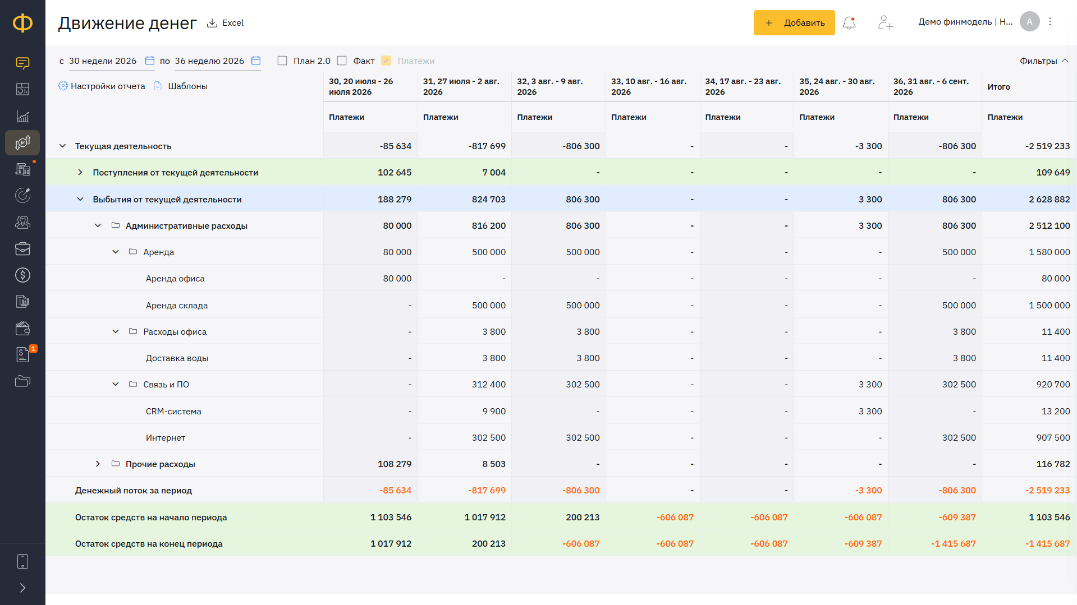1077x605 pixels.
Task: Click the 920 700 Связь и ПО total
Action: (x=1053, y=384)
